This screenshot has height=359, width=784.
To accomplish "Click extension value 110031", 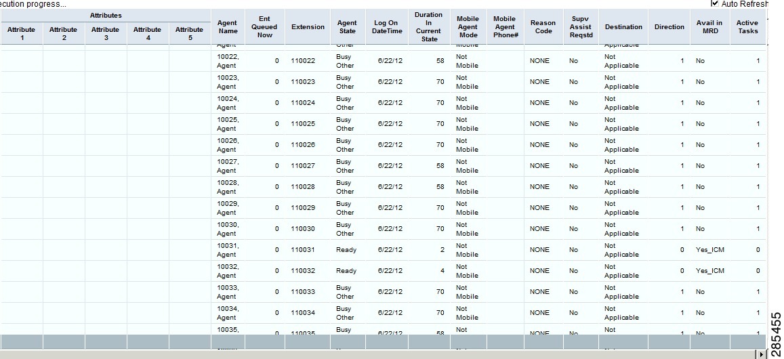I will click(x=303, y=250).
